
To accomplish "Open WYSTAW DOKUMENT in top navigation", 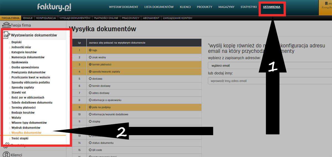I will tap(123, 7).
